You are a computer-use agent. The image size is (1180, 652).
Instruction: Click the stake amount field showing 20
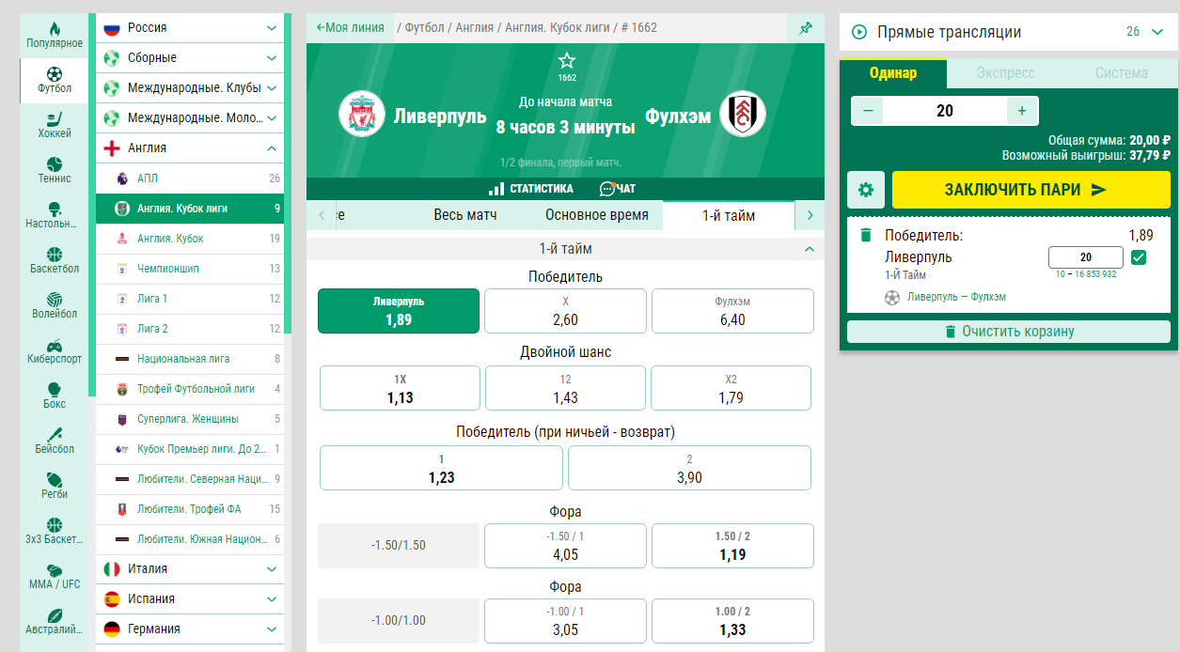coord(945,111)
